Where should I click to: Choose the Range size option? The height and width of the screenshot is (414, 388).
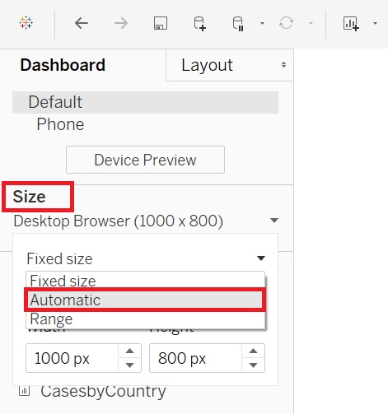point(145,319)
